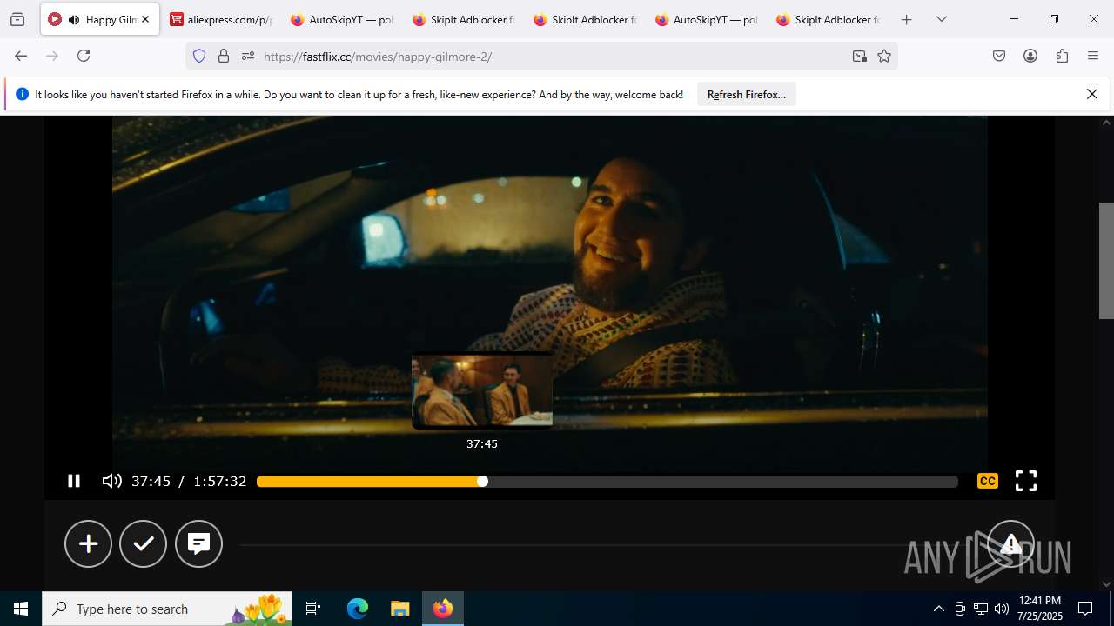Switch to the aliexpress.com tab

(x=222, y=19)
